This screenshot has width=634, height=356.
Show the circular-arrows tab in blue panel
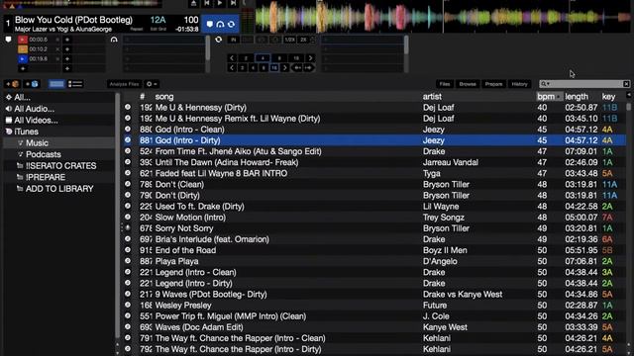[x=231, y=24]
